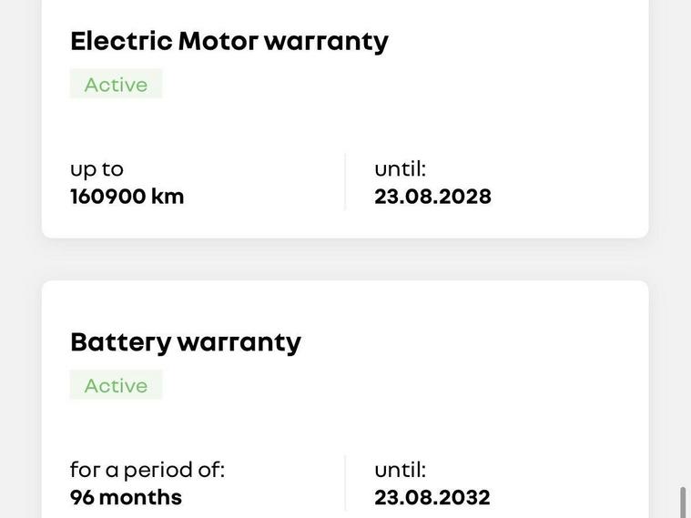Click the Electric Motor warranty heading
Image resolution: width=691 pixels, height=518 pixels.
click(x=229, y=41)
